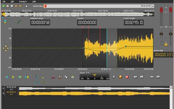
Task: Click the segment list scrollbar up button
Action: point(171,87)
